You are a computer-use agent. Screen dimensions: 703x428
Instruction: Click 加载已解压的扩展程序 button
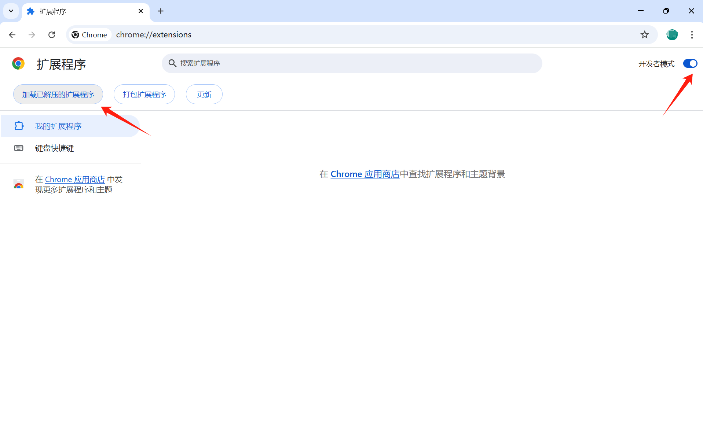coord(58,95)
